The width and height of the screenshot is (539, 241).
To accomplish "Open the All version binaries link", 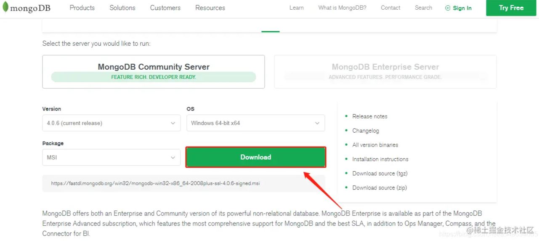I will point(375,145).
